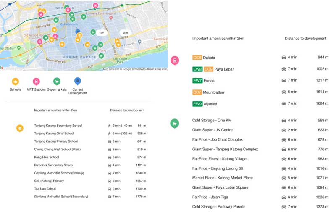Click the EW8 badge next to Paya Lebar
The image size is (336, 213).
[x=197, y=69]
